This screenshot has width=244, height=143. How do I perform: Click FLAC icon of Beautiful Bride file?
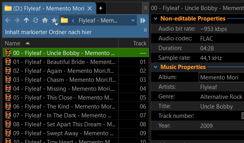(8, 62)
